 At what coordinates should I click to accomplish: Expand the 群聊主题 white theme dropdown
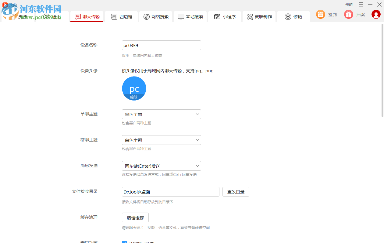(x=161, y=140)
